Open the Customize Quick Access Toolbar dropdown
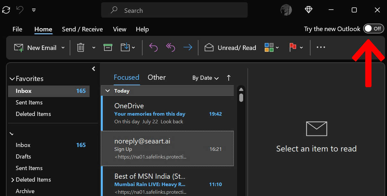 [x=34, y=10]
